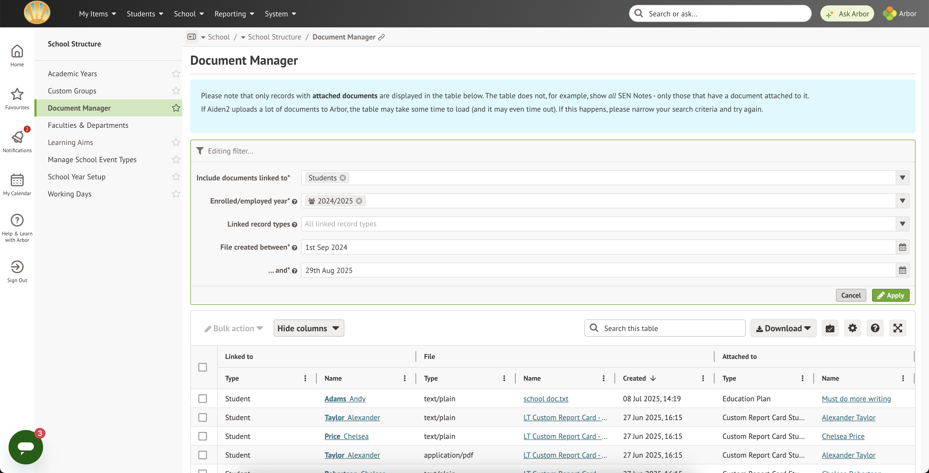Expand the table to fullscreen view
Image resolution: width=929 pixels, height=473 pixels.
898,328
